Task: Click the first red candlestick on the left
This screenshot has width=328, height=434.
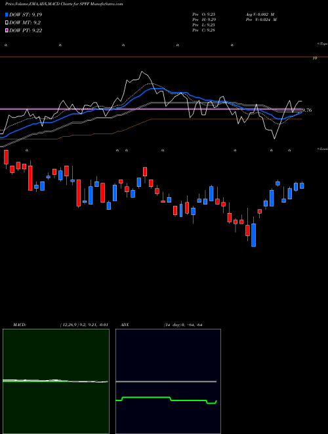Action: pyautogui.click(x=6, y=157)
